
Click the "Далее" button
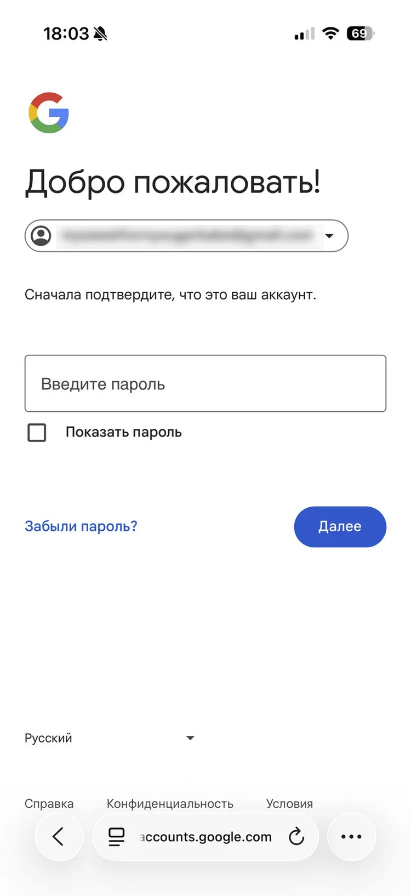pos(340,526)
